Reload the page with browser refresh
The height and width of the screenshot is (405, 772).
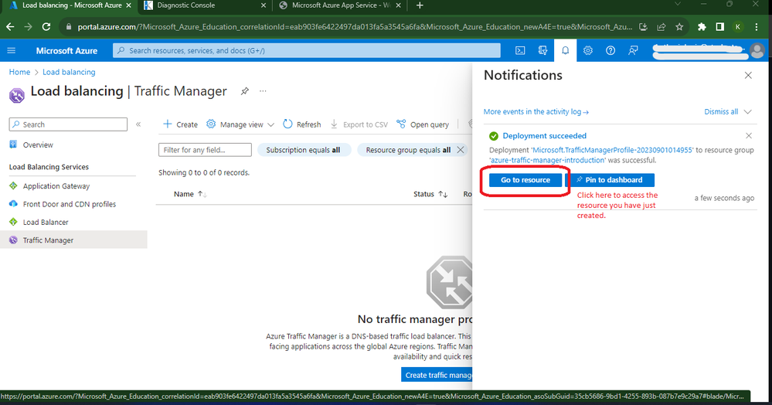46,26
